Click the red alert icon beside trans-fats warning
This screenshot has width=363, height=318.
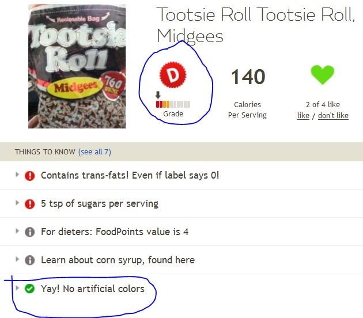tap(29, 176)
